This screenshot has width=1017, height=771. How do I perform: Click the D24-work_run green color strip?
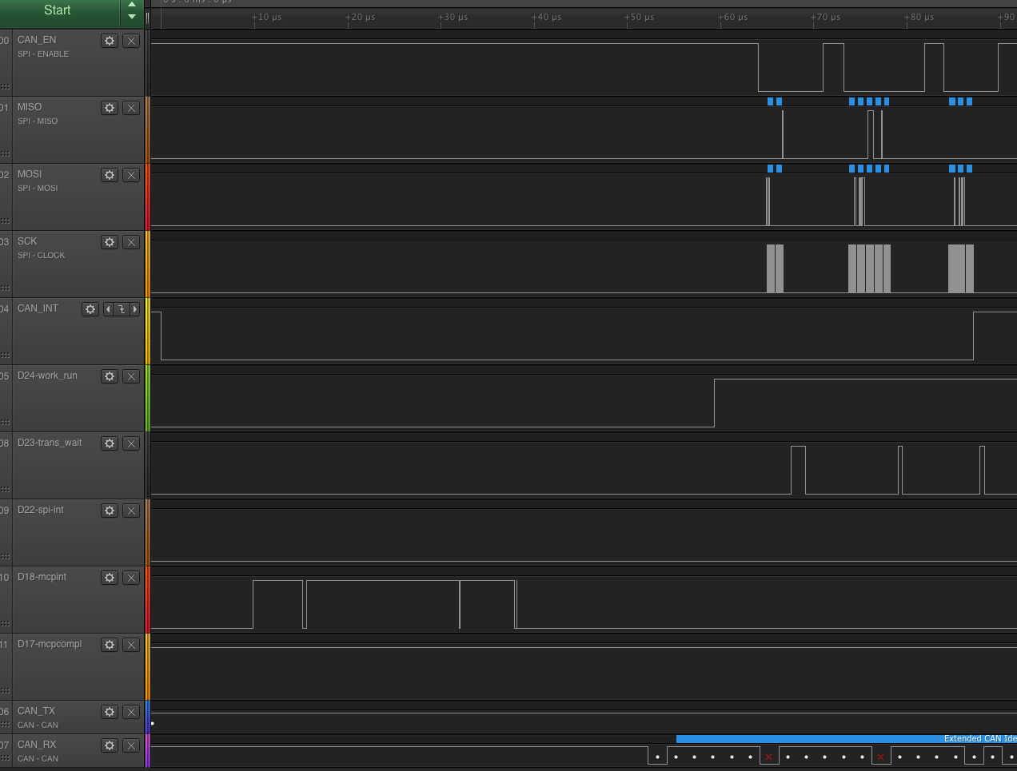pos(147,399)
